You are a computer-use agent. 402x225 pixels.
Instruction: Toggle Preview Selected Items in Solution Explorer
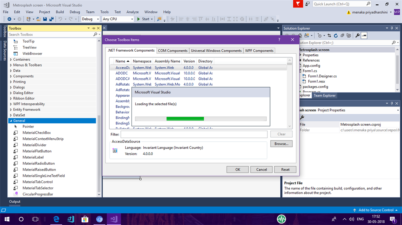364,36
